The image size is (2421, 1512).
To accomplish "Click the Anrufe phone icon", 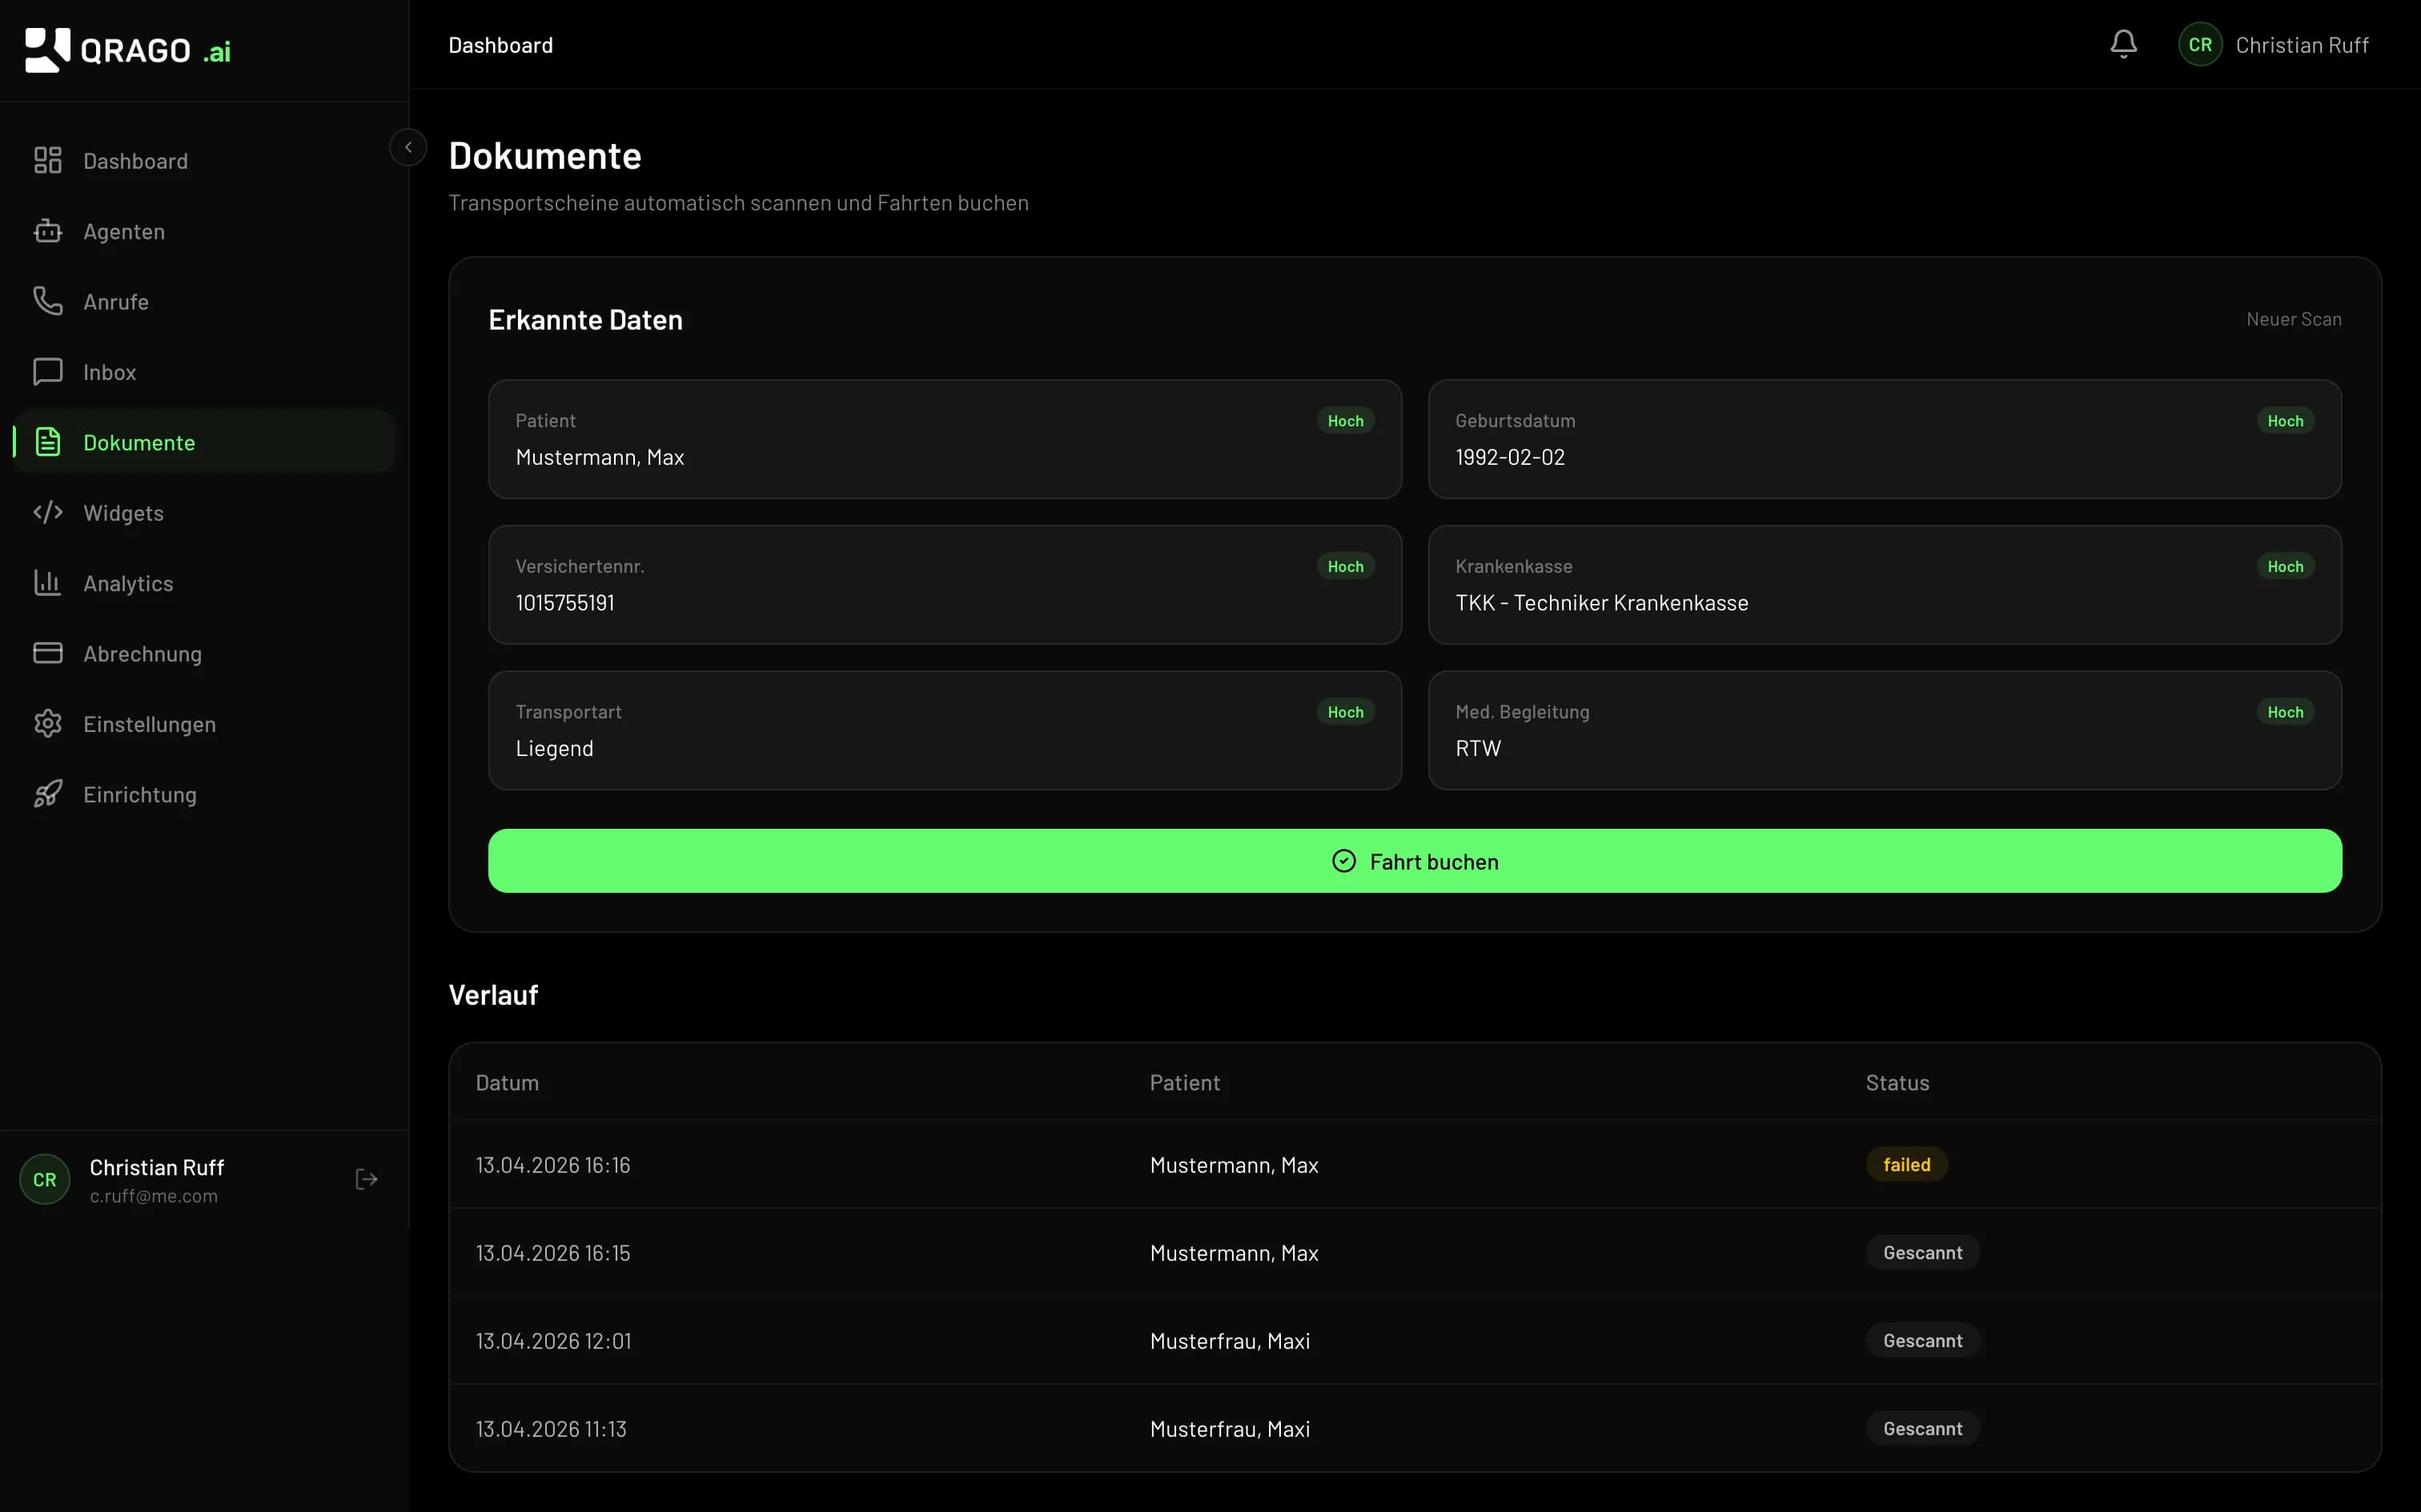I will [47, 301].
